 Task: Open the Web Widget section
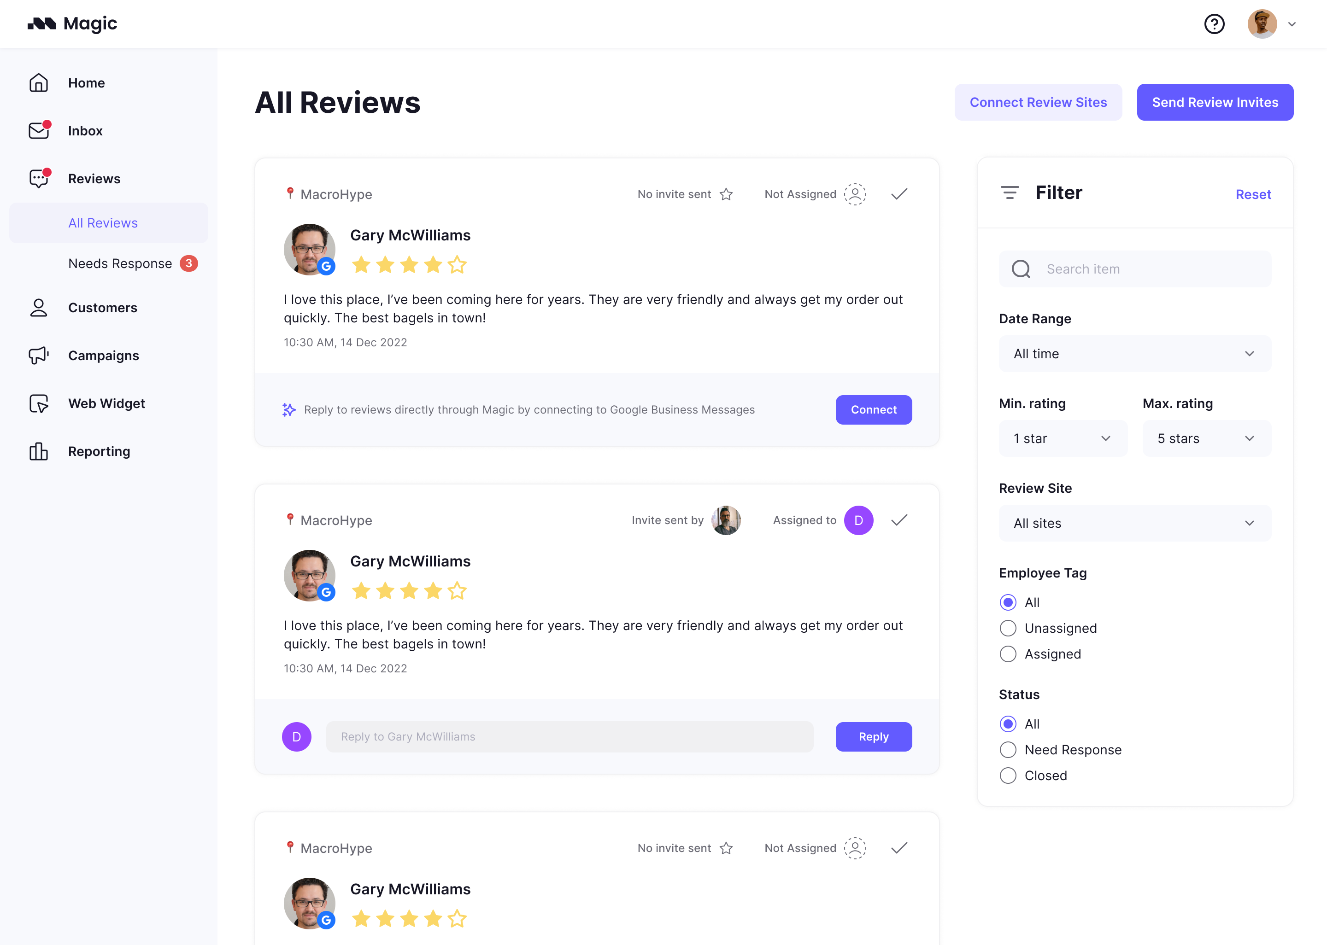click(x=106, y=403)
